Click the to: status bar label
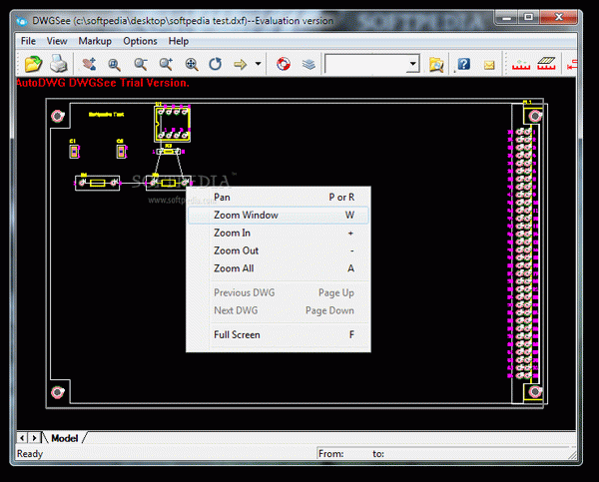The width and height of the screenshot is (599, 482). tap(378, 454)
